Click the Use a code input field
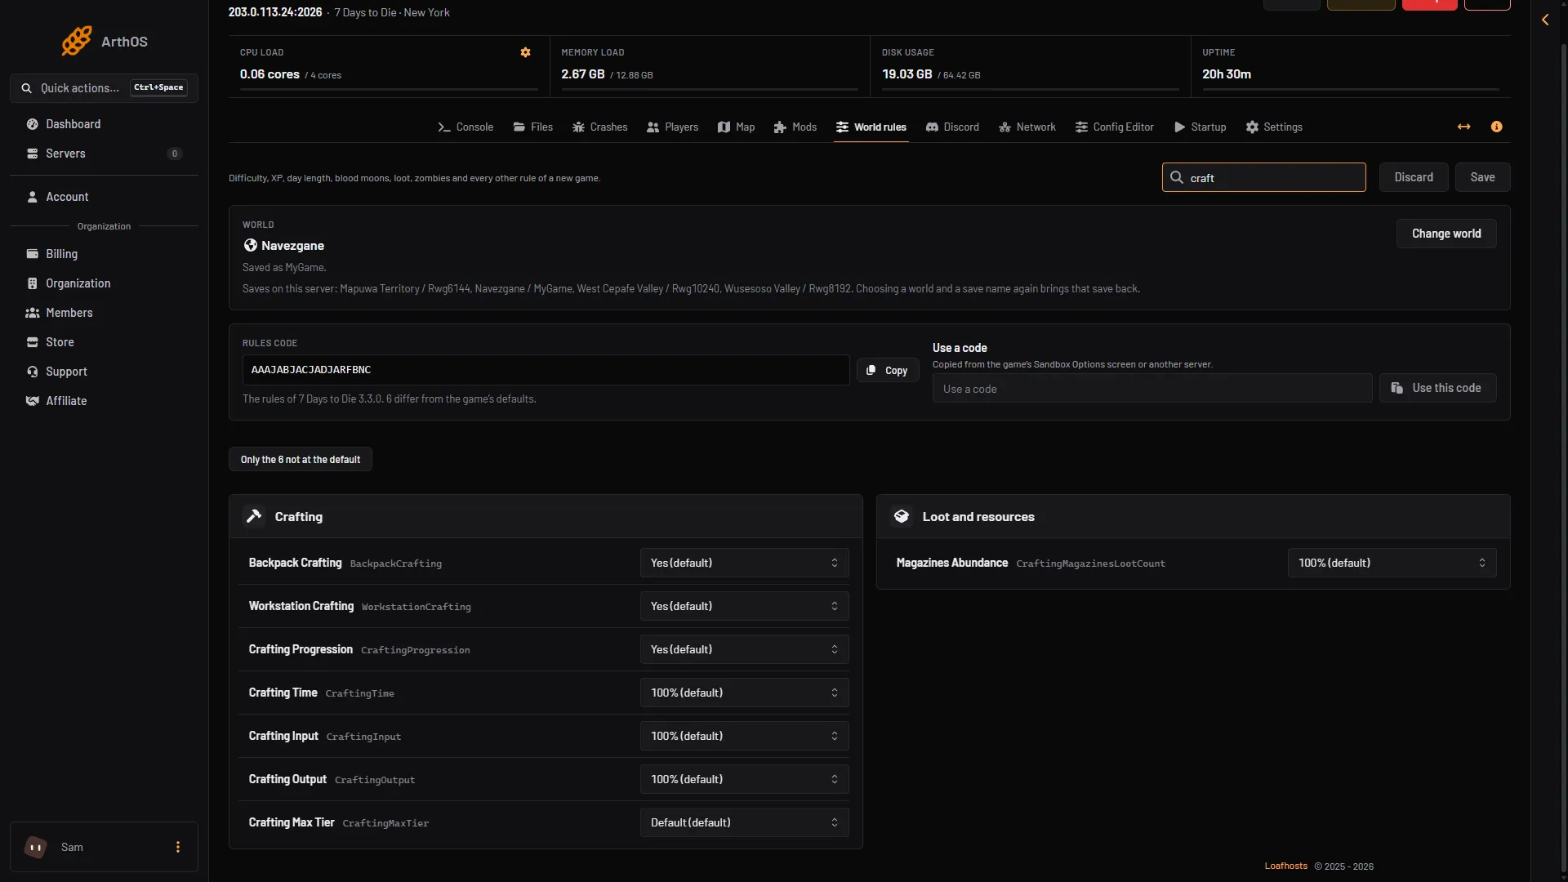This screenshot has height=882, width=1568. 1151,388
